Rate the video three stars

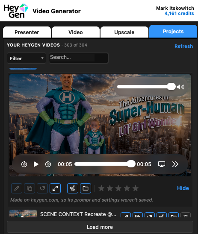pyautogui.click(x=118, y=188)
